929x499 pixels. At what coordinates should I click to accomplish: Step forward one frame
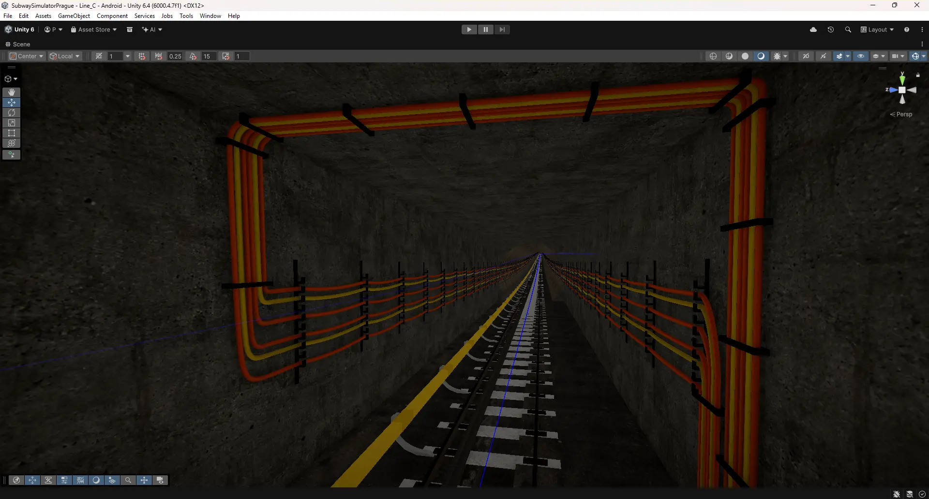pyautogui.click(x=502, y=29)
